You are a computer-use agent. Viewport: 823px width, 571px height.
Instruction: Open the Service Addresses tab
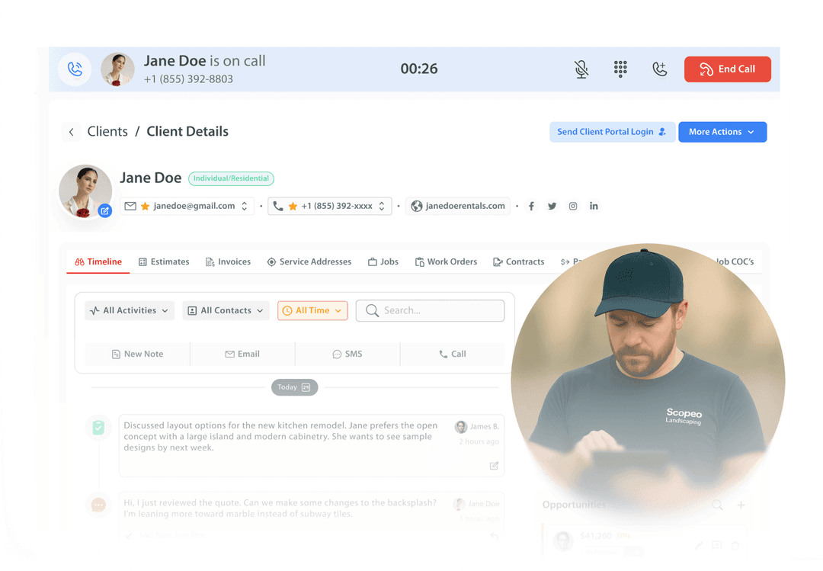309,261
